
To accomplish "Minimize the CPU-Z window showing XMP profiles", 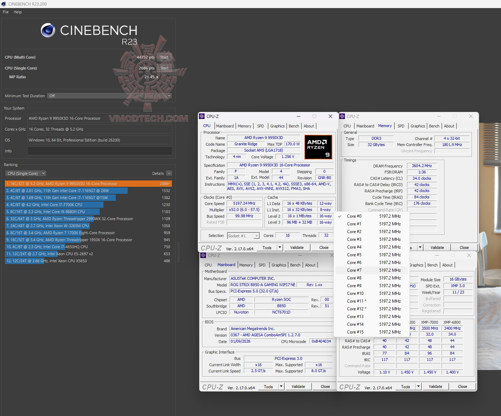I will tap(437, 255).
